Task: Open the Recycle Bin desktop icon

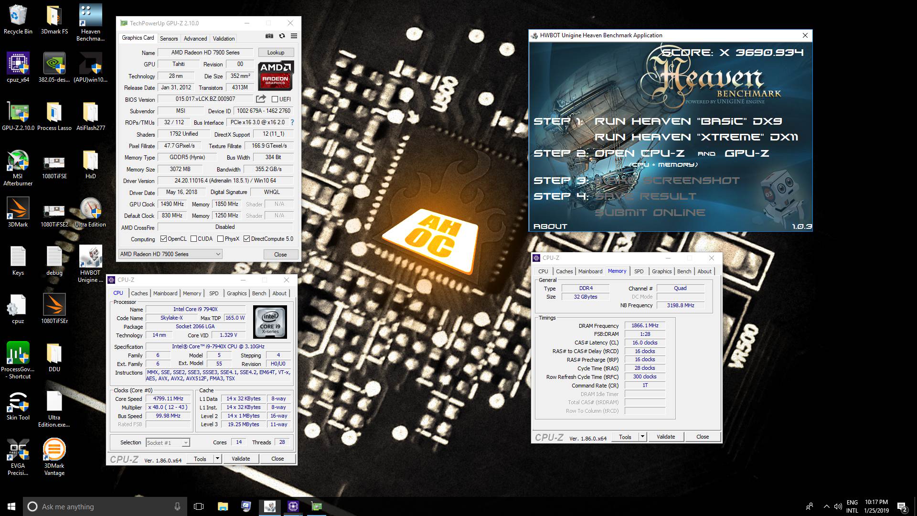Action: (18, 20)
